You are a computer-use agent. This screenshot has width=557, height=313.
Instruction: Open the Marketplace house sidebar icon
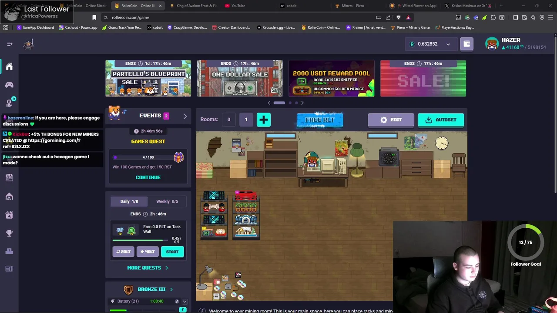pyautogui.click(x=9, y=196)
